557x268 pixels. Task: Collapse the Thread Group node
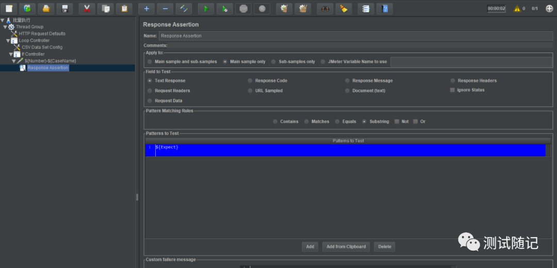[x=5, y=27]
